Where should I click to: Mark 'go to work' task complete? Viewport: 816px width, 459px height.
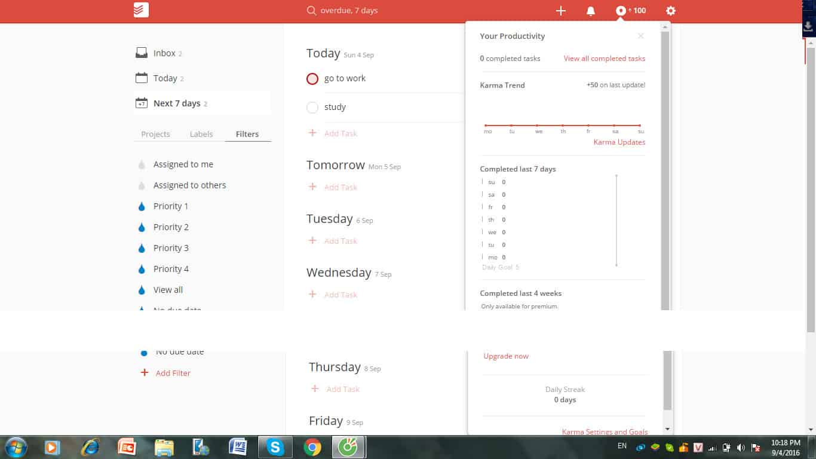312,79
